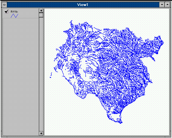Click the blue zigzag line symbol for Rf1tx

14,16
